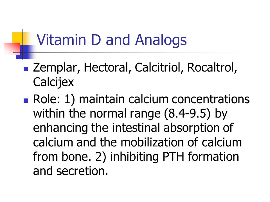Click the 'Role:' label in the second bullet
This screenshot has height=202, width=270.
coord(47,99)
